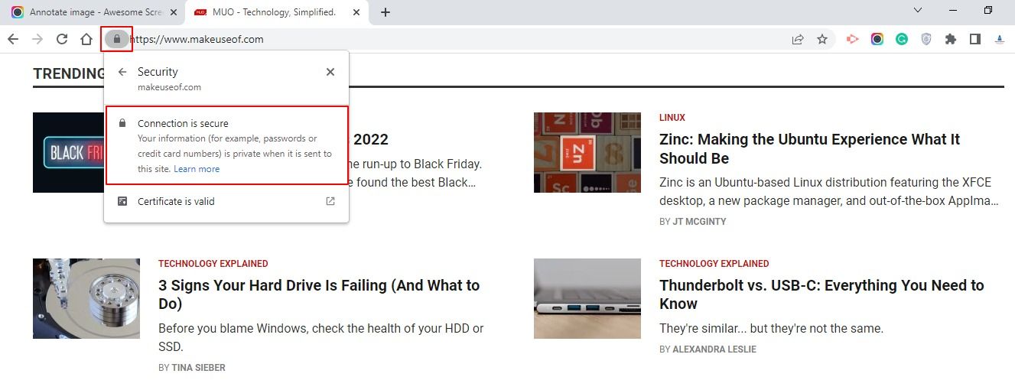Share this page icon
The width and height of the screenshot is (1015, 390).
coord(798,39)
